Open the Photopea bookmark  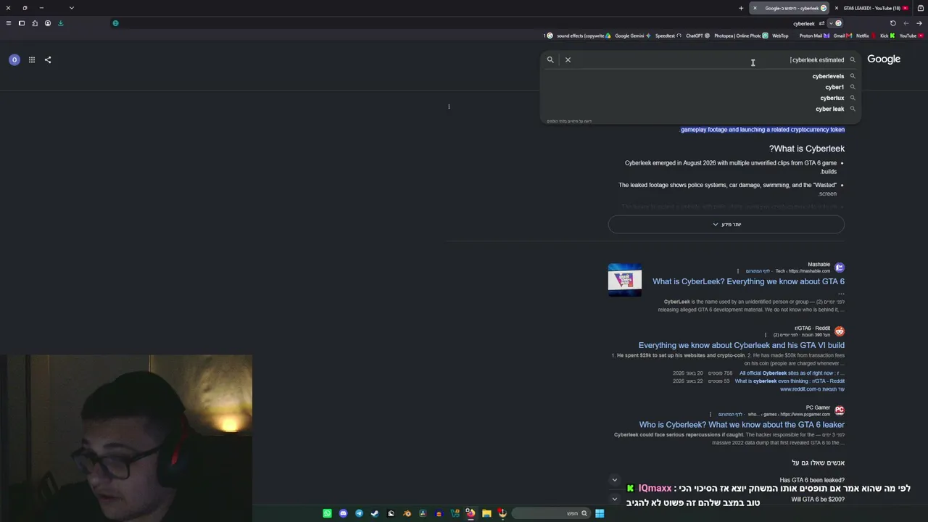[x=741, y=36]
